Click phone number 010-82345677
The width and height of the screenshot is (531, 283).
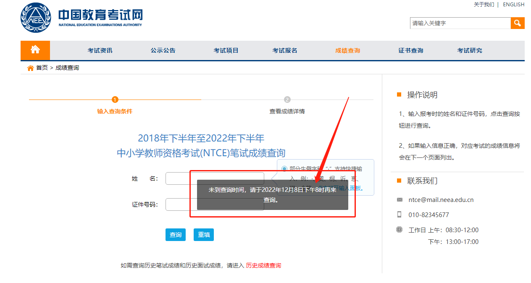(428, 215)
